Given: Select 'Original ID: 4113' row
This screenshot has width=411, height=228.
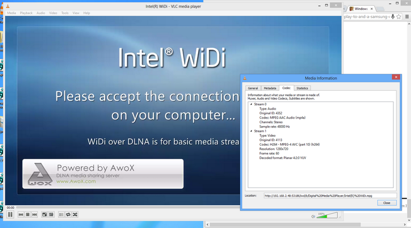Looking at the screenshot, I should tap(271, 140).
